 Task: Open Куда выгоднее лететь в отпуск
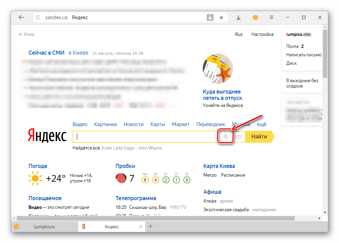tap(223, 95)
